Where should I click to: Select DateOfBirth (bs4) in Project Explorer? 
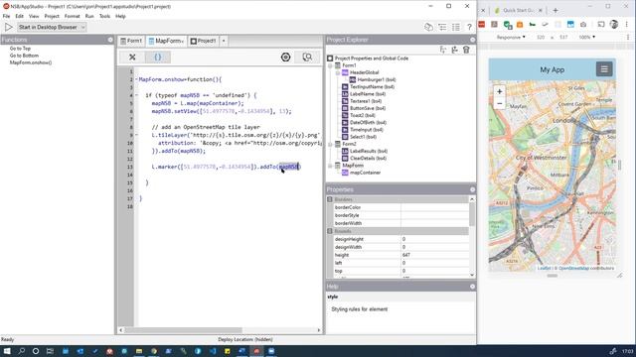[x=368, y=123]
